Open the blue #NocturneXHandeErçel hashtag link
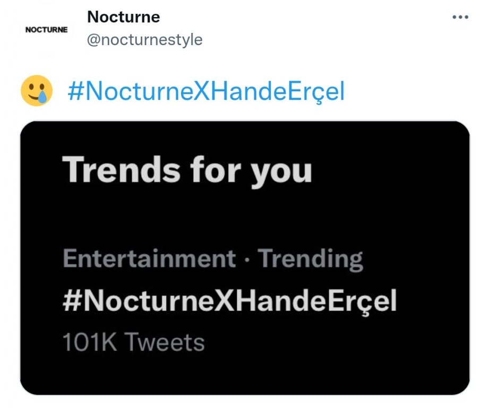Screen dimensions: 489x412 pyautogui.click(x=206, y=92)
